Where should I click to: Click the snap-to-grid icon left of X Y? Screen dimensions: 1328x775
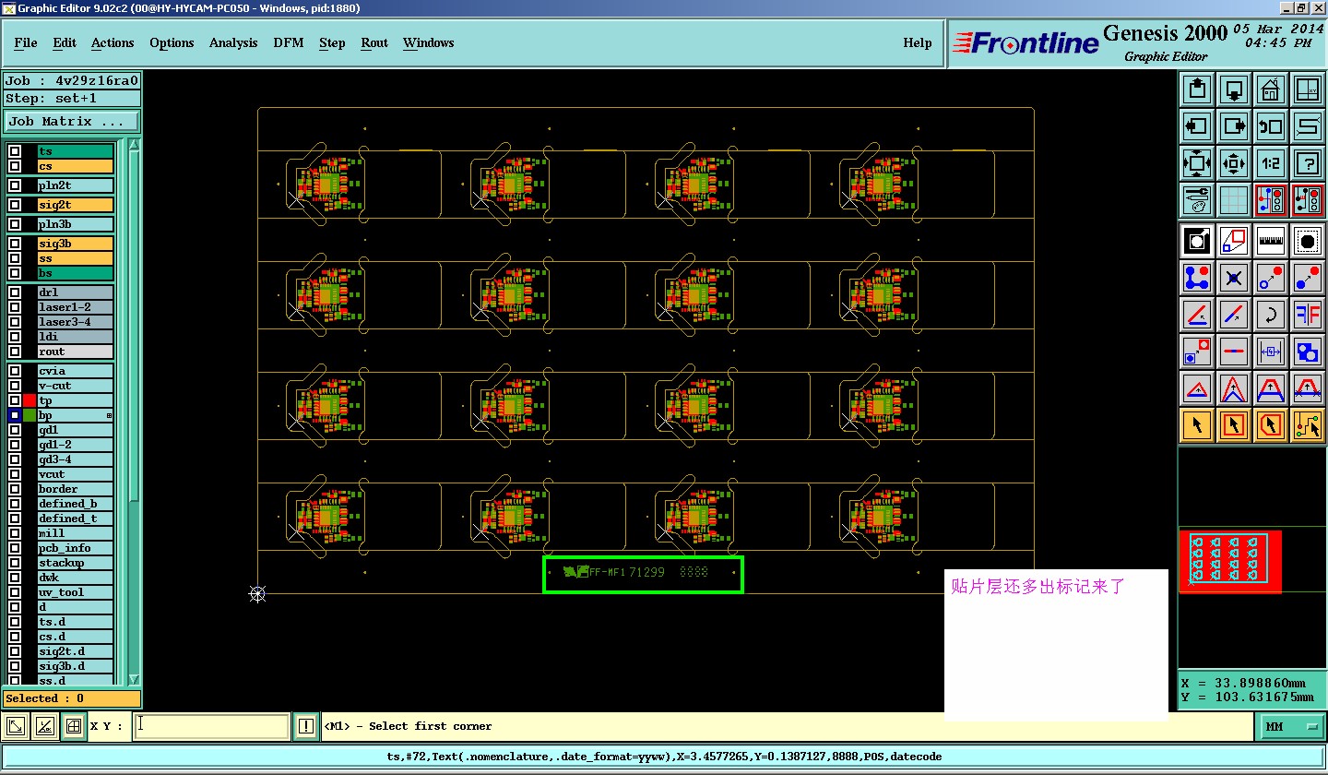pos(74,726)
